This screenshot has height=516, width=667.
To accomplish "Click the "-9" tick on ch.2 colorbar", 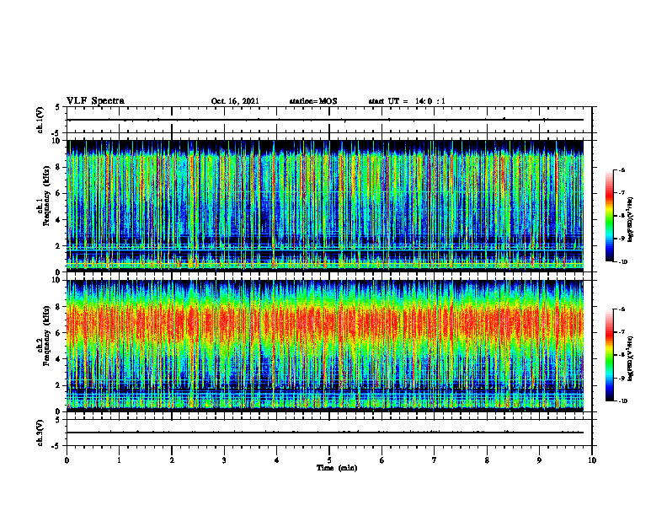I will pyautogui.click(x=622, y=378).
